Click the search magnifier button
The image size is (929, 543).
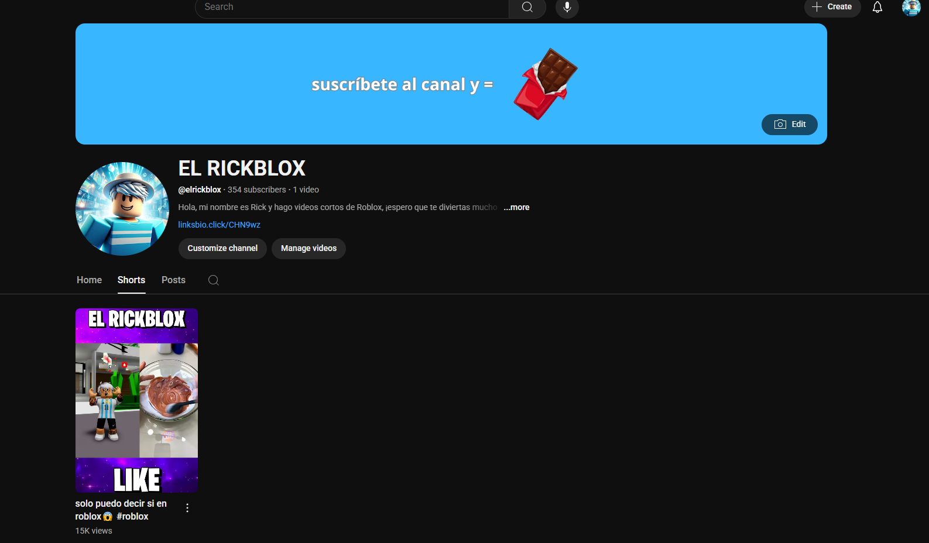tap(527, 7)
